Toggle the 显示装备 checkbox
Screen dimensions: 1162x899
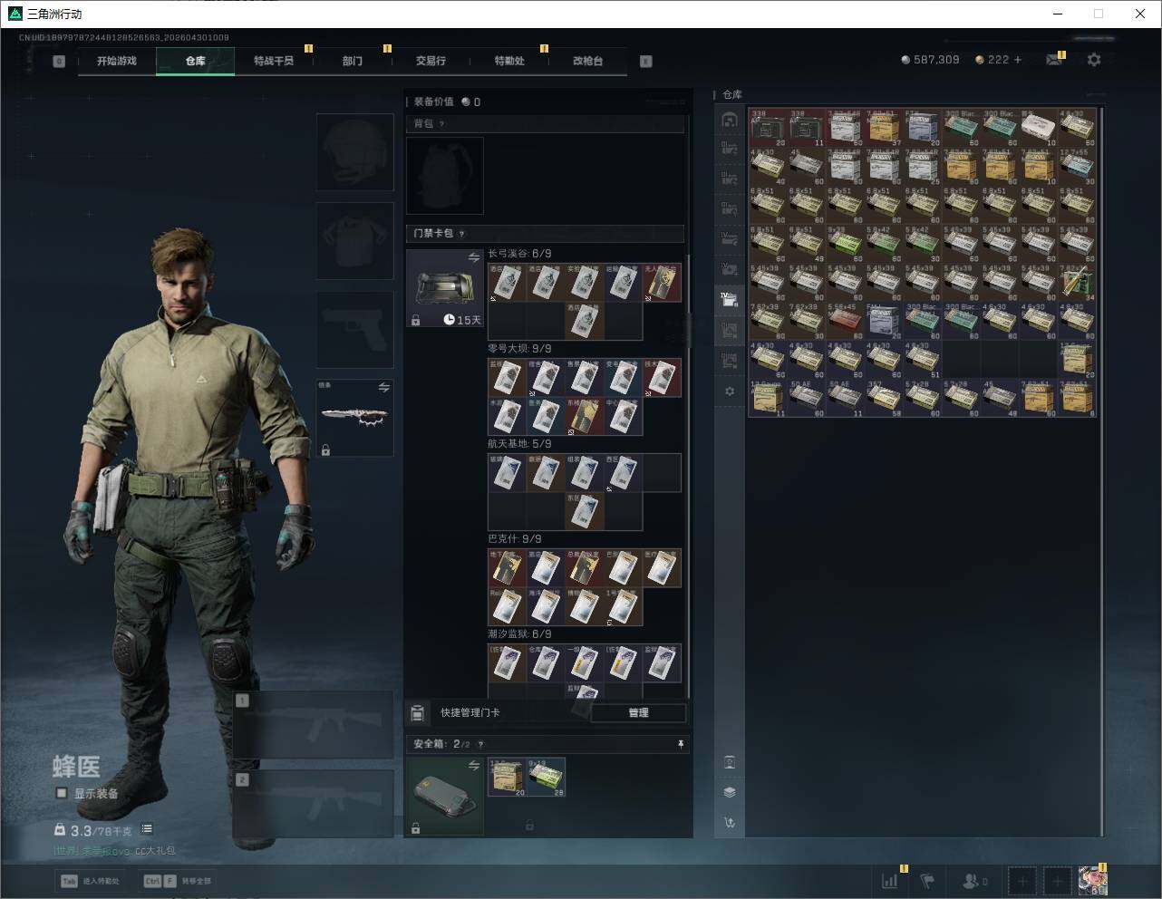(x=62, y=793)
